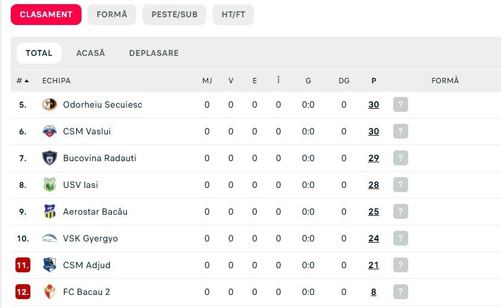Viewport: 501px width, 308px height.
Task: Click the Odorheiu Secuiesc team logo
Action: [49, 105]
